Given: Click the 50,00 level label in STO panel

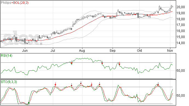Looking at the screenshot, I should click(181, 96).
